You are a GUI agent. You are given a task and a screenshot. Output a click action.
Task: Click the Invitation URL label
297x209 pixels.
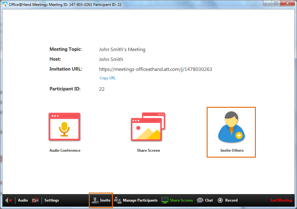click(66, 69)
